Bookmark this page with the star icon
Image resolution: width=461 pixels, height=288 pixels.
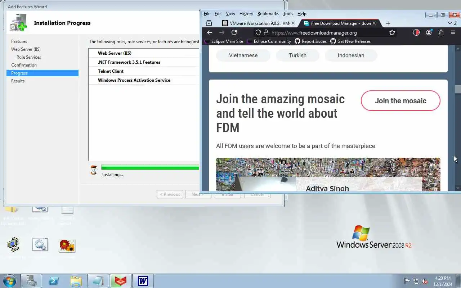click(x=392, y=32)
